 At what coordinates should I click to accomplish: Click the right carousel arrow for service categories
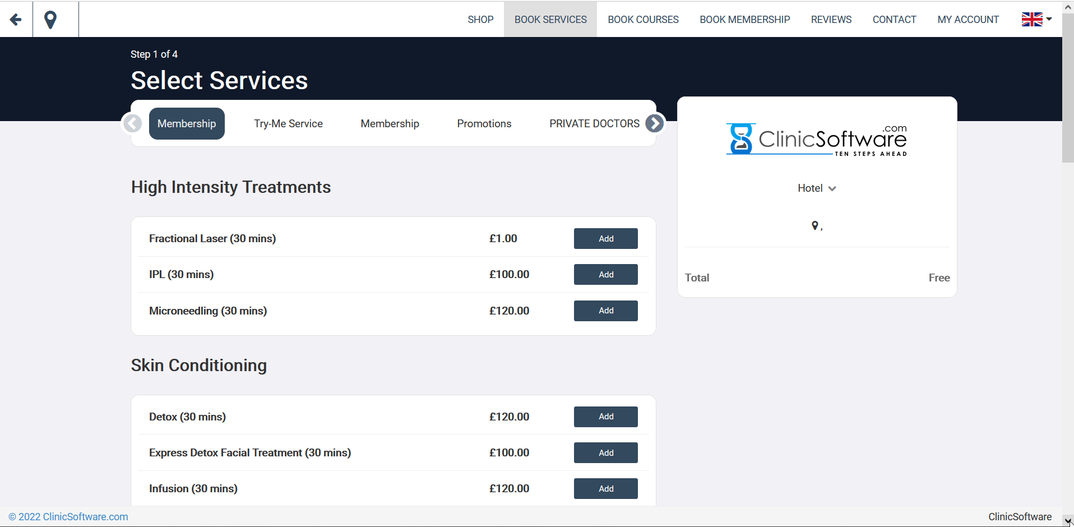[x=654, y=123]
